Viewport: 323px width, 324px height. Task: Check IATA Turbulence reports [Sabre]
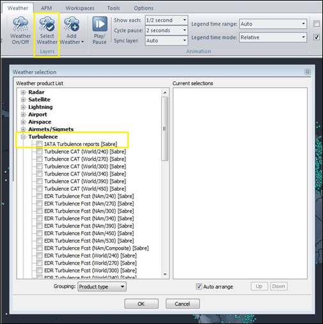point(39,144)
